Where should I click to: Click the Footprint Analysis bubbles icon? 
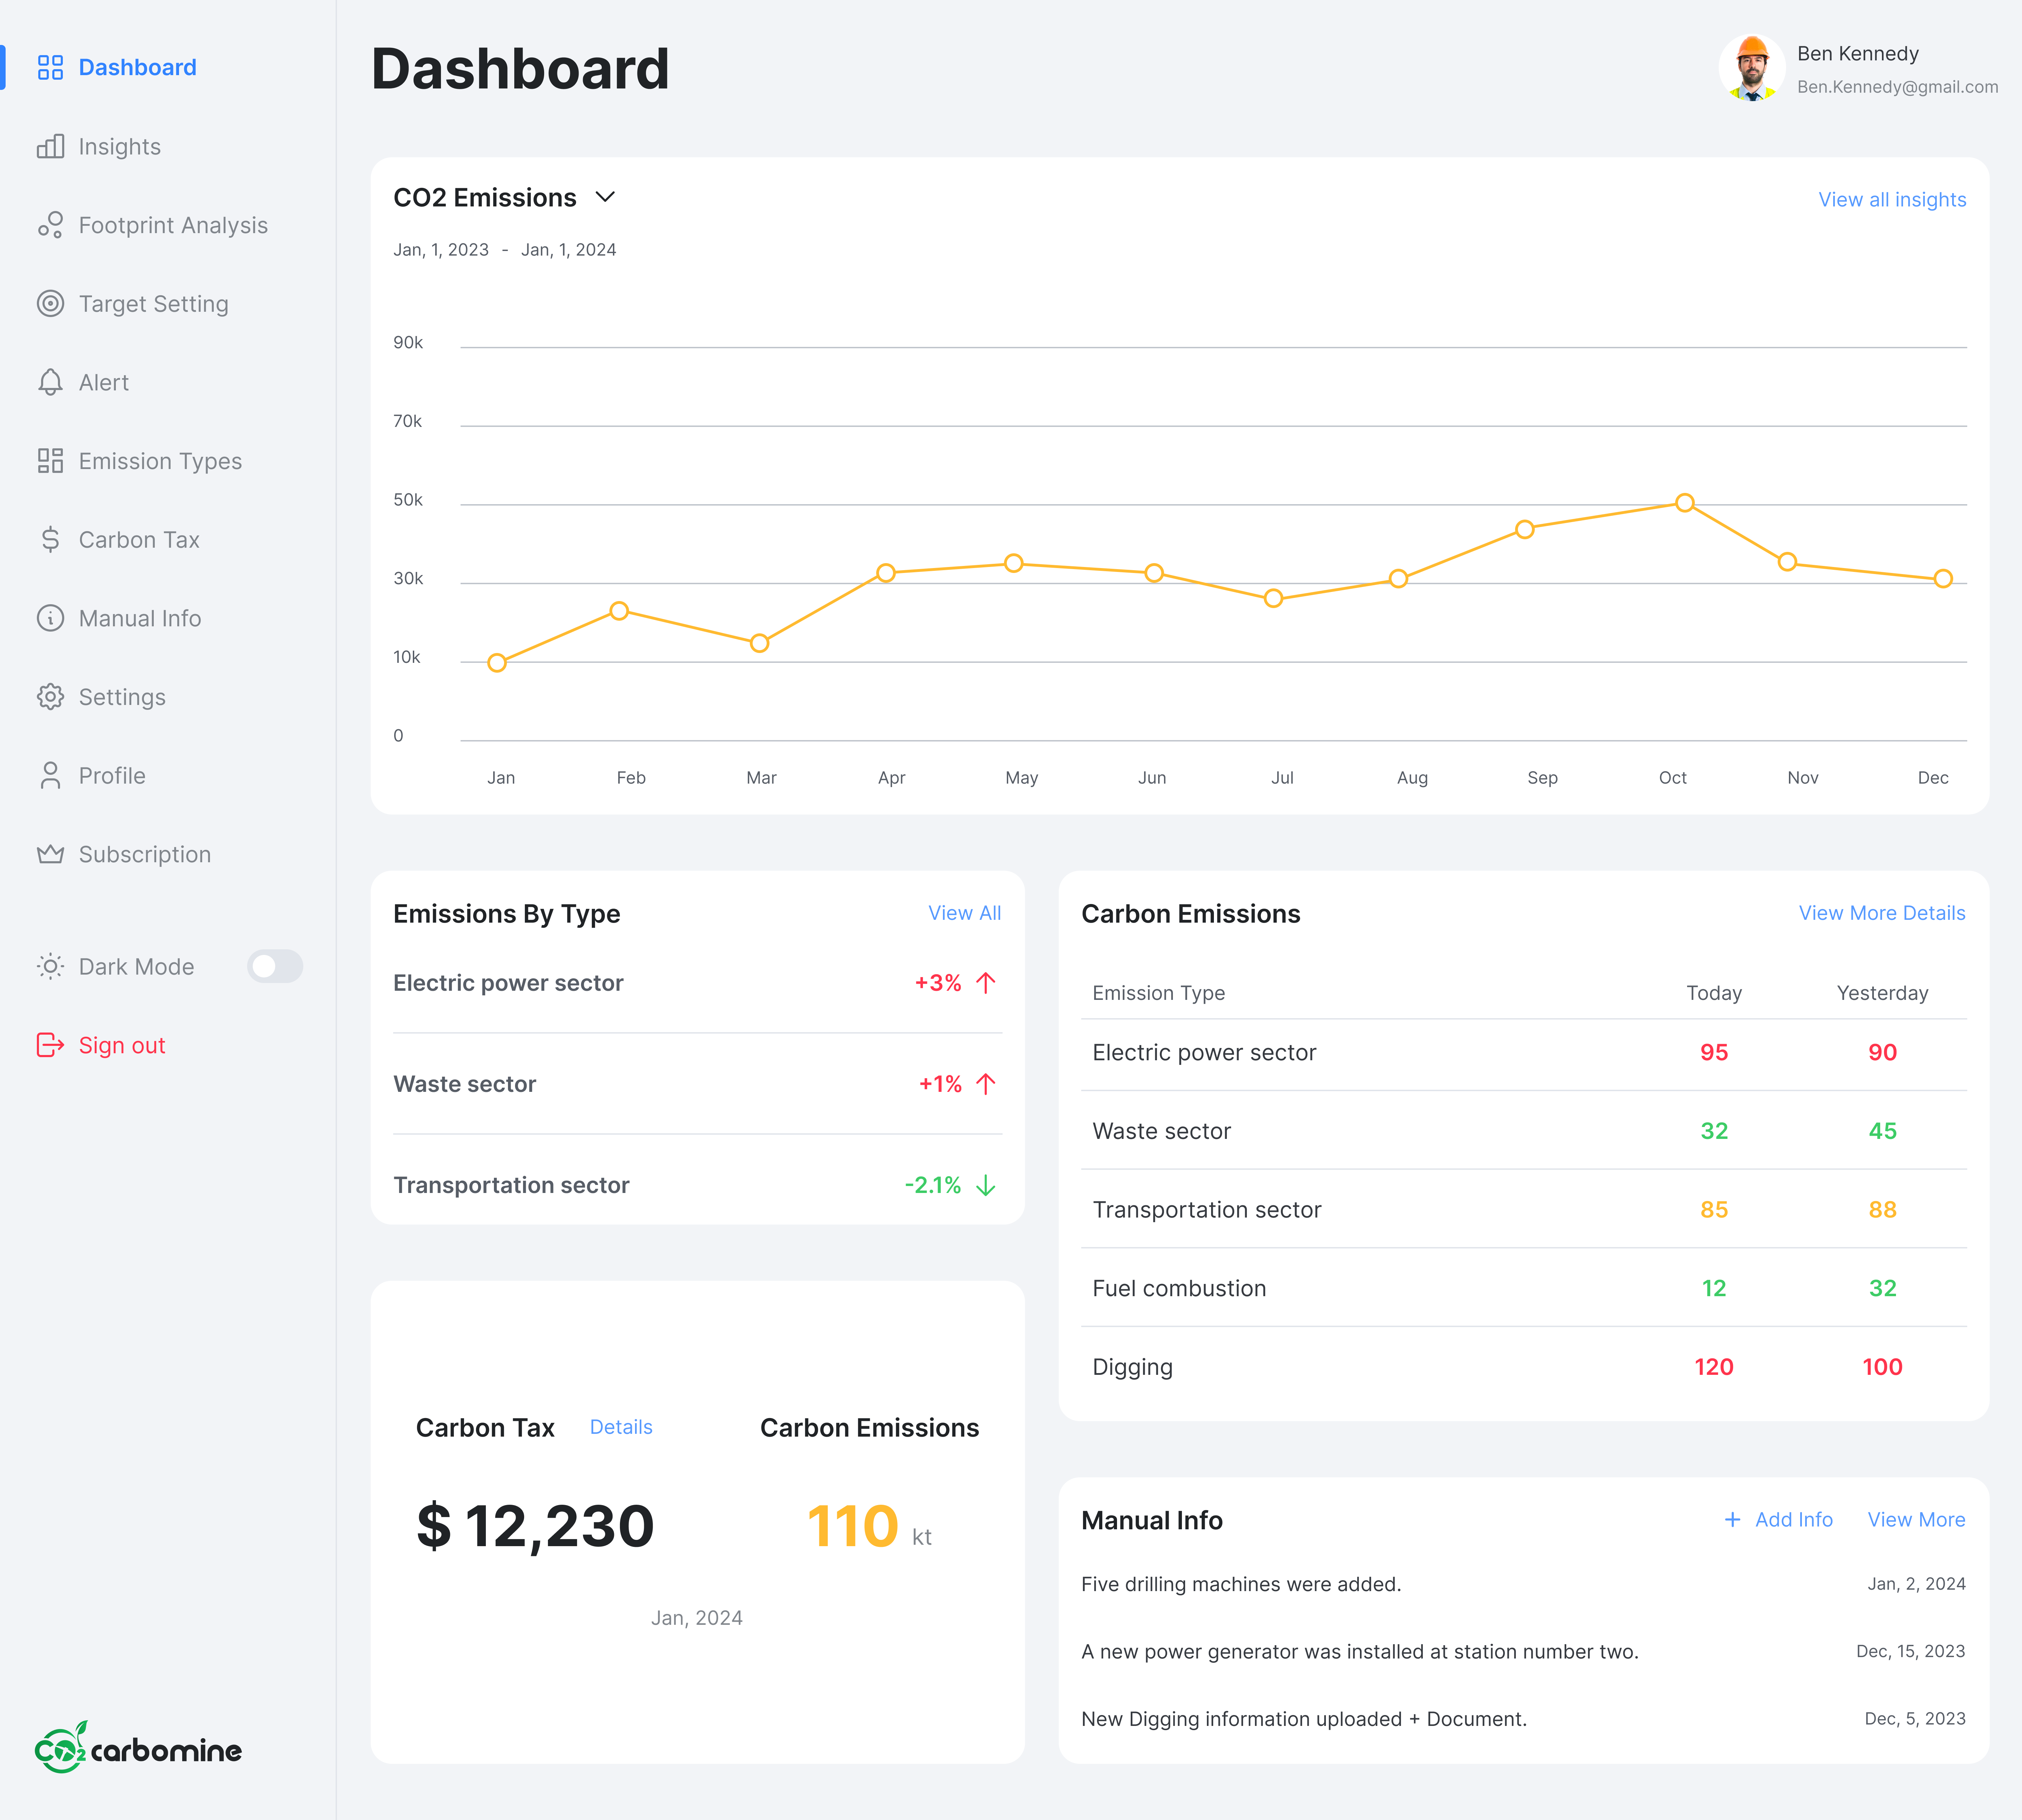point(50,225)
